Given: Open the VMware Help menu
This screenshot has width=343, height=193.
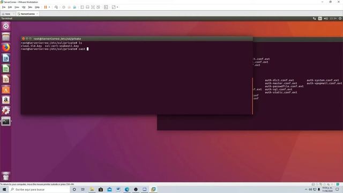Looking at the screenshot, I should tap(37, 7).
